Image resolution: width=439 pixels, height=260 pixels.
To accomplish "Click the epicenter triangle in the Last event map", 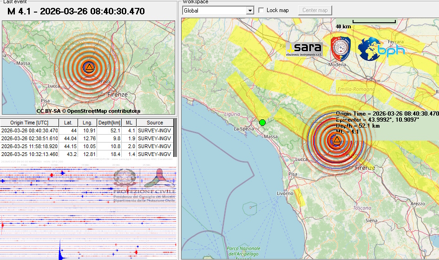I will (89, 67).
